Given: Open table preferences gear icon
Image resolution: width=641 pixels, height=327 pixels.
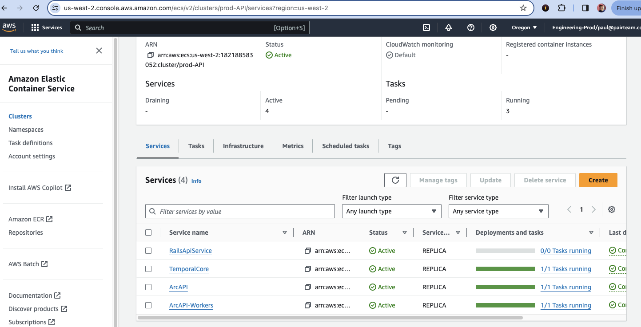Looking at the screenshot, I should (x=612, y=209).
